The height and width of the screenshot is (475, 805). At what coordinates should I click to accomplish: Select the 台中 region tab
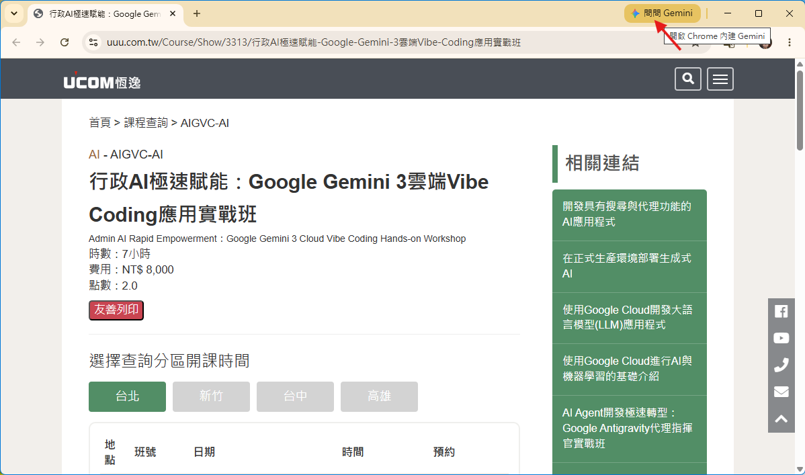pyautogui.click(x=295, y=396)
